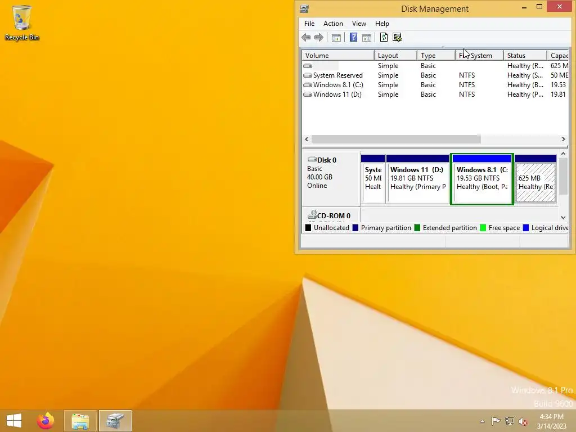Select the System Reserved volume row
The image size is (576, 432).
[435, 75]
